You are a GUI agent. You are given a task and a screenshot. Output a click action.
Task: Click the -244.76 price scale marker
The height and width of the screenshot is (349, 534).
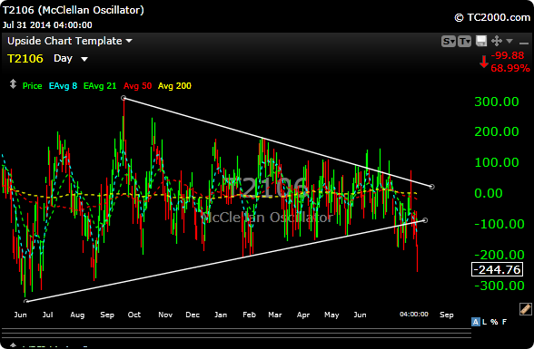click(x=498, y=269)
